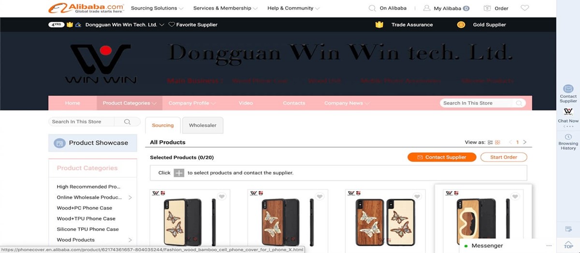Viewport: 580px width, 253px height.
Task: Switch to grid view icon
Action: 498,143
